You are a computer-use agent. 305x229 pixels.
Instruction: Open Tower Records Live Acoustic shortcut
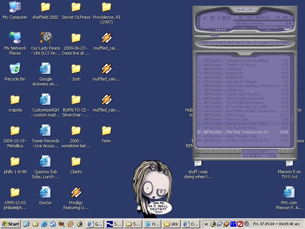45,136
